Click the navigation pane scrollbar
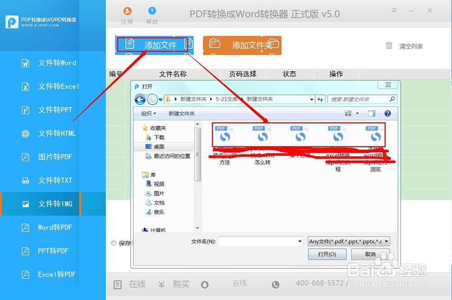 [198, 155]
